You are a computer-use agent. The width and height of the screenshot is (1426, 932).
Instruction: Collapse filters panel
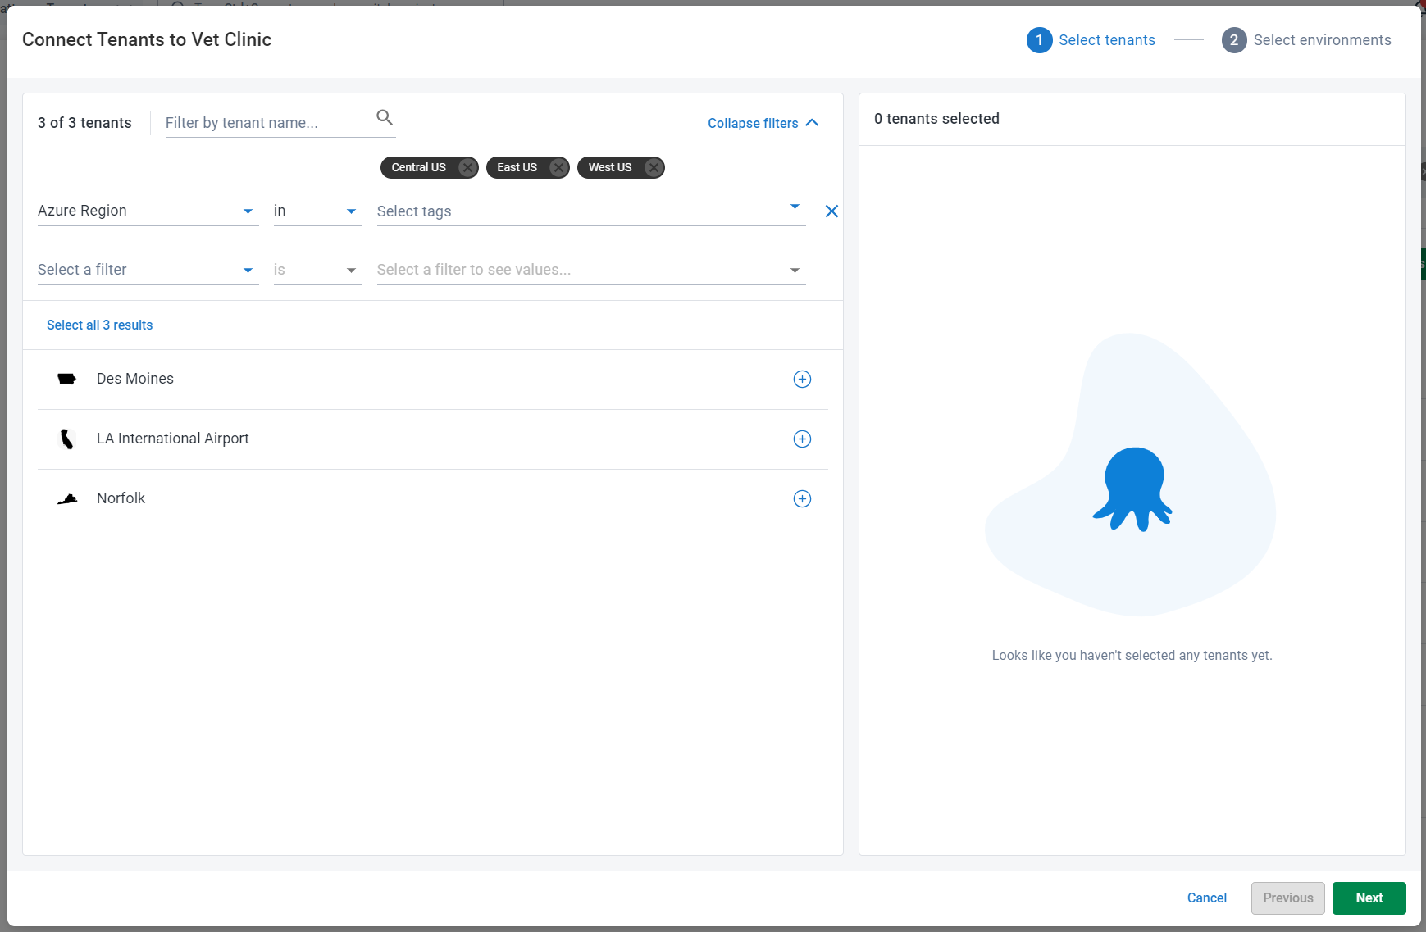[x=763, y=123]
